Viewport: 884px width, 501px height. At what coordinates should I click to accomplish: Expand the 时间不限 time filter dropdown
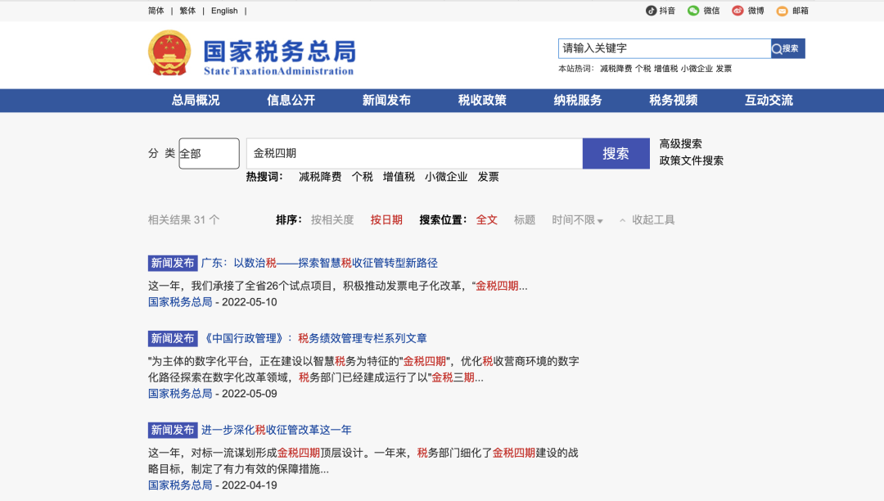coord(573,219)
